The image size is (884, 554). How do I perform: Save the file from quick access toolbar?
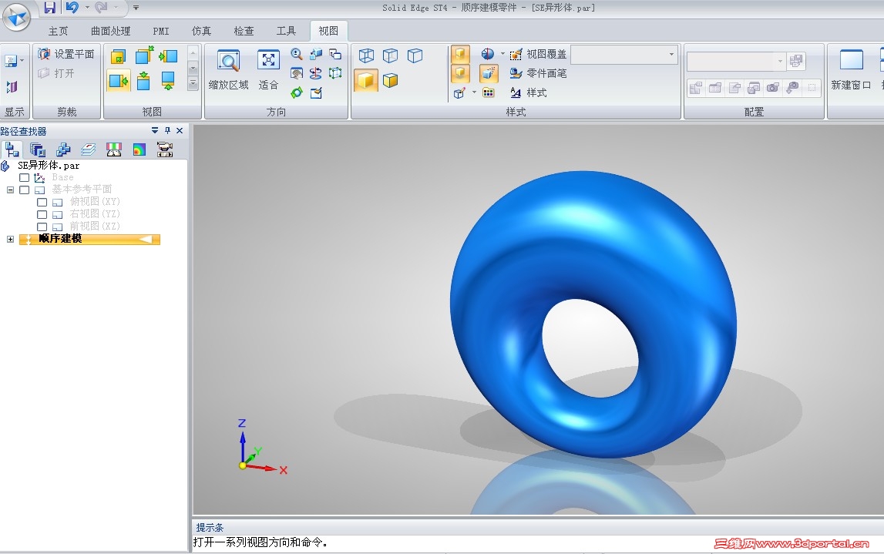click(x=49, y=8)
